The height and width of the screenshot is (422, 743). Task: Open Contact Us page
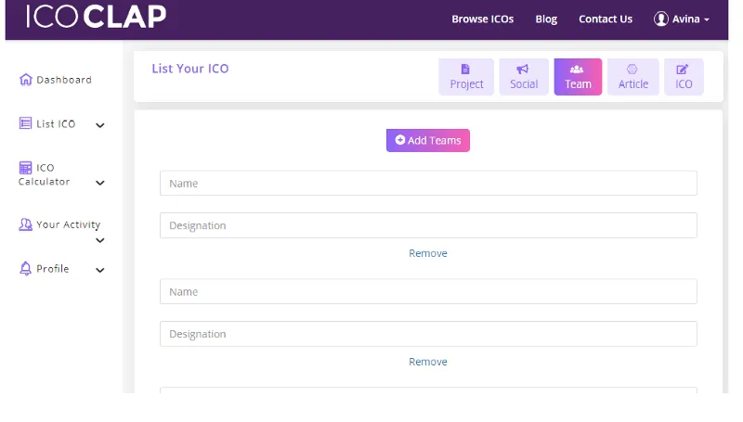pos(606,19)
